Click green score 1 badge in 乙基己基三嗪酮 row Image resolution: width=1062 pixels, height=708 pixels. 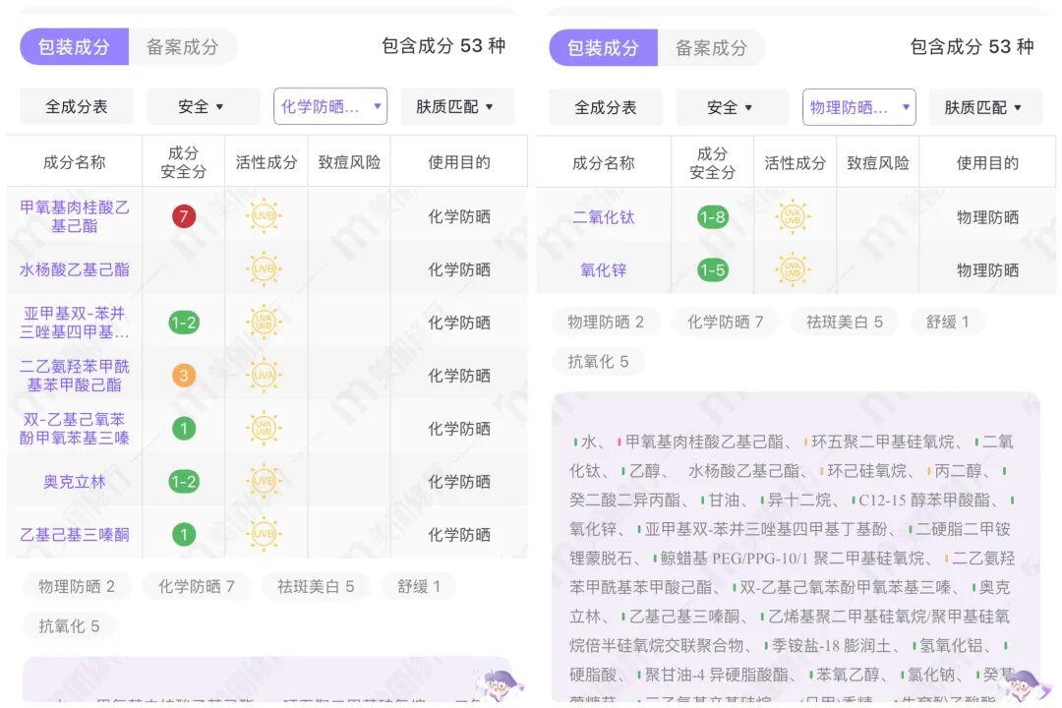tap(184, 535)
